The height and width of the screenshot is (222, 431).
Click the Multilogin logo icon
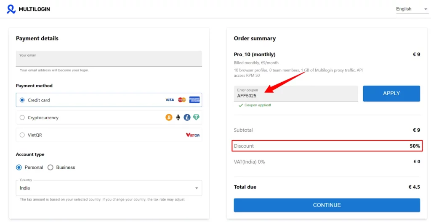point(11,9)
